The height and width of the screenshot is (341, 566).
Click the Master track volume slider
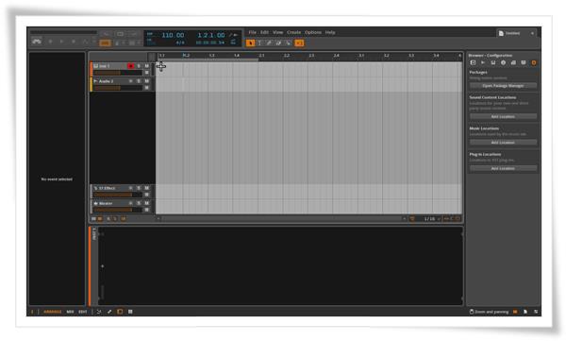(x=118, y=210)
